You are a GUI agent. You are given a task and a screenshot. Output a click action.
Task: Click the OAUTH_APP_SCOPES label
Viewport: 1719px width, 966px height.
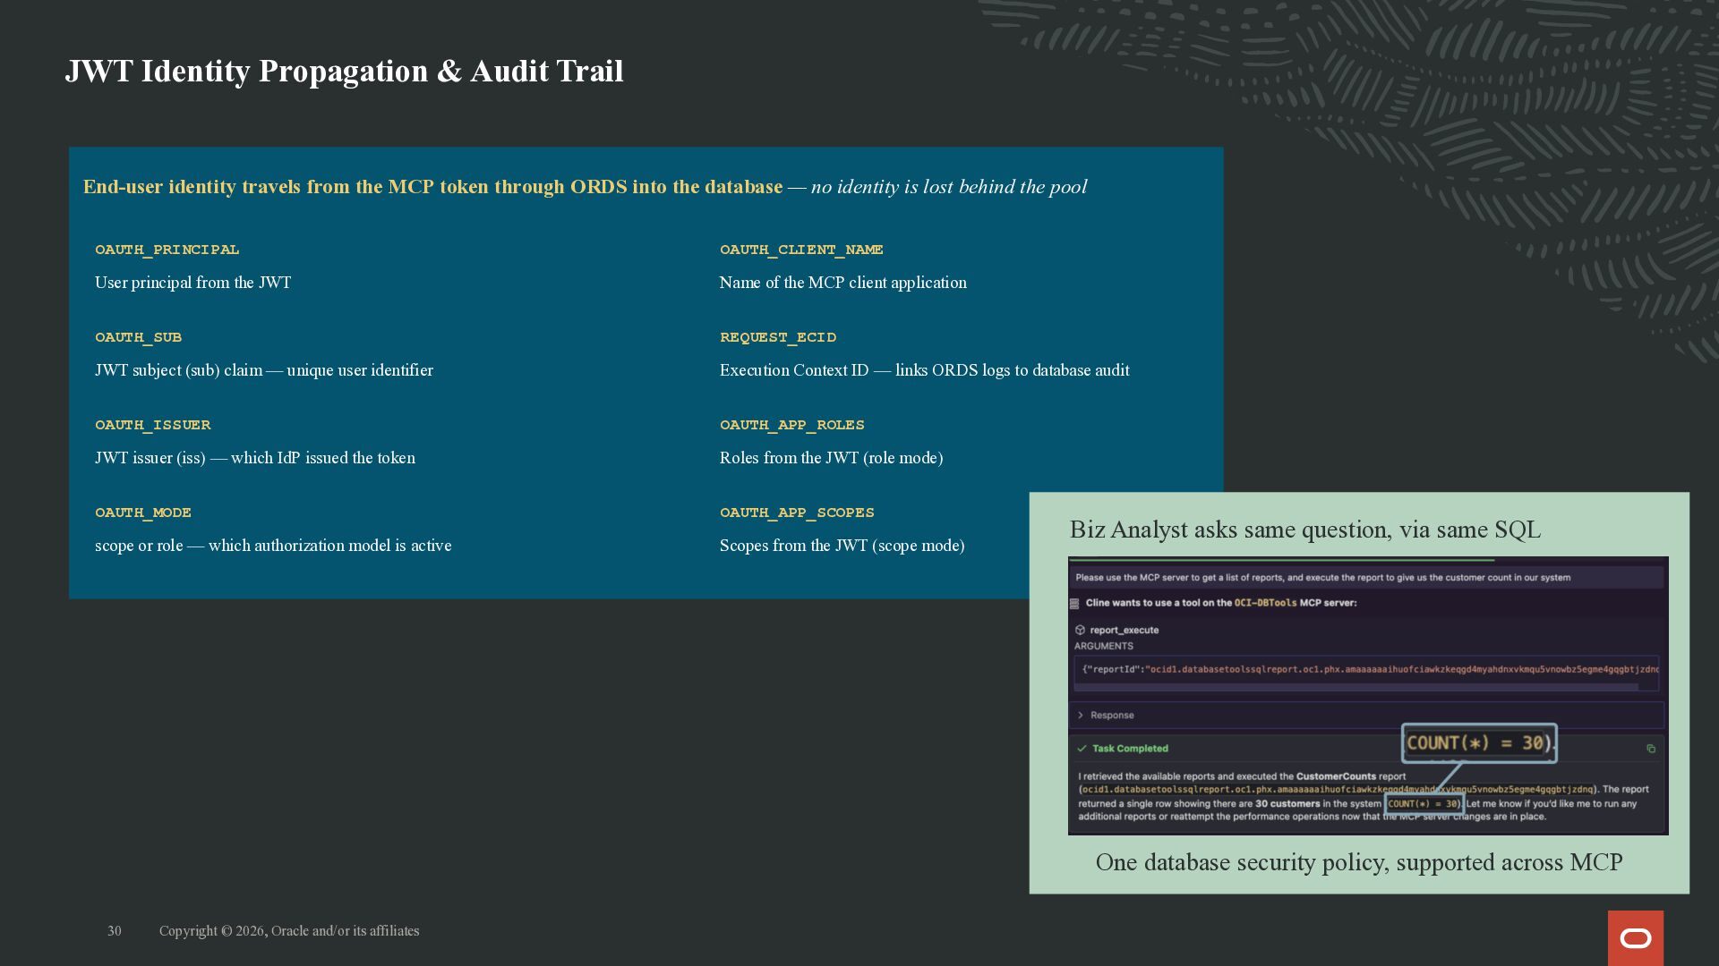pyautogui.click(x=797, y=513)
